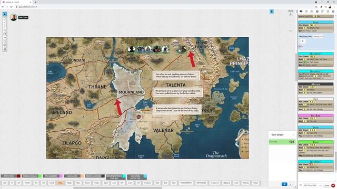Click the DM (Tom) player avatar
Image resolution: width=337 pixels, height=189 pixels.
click(x=14, y=17)
